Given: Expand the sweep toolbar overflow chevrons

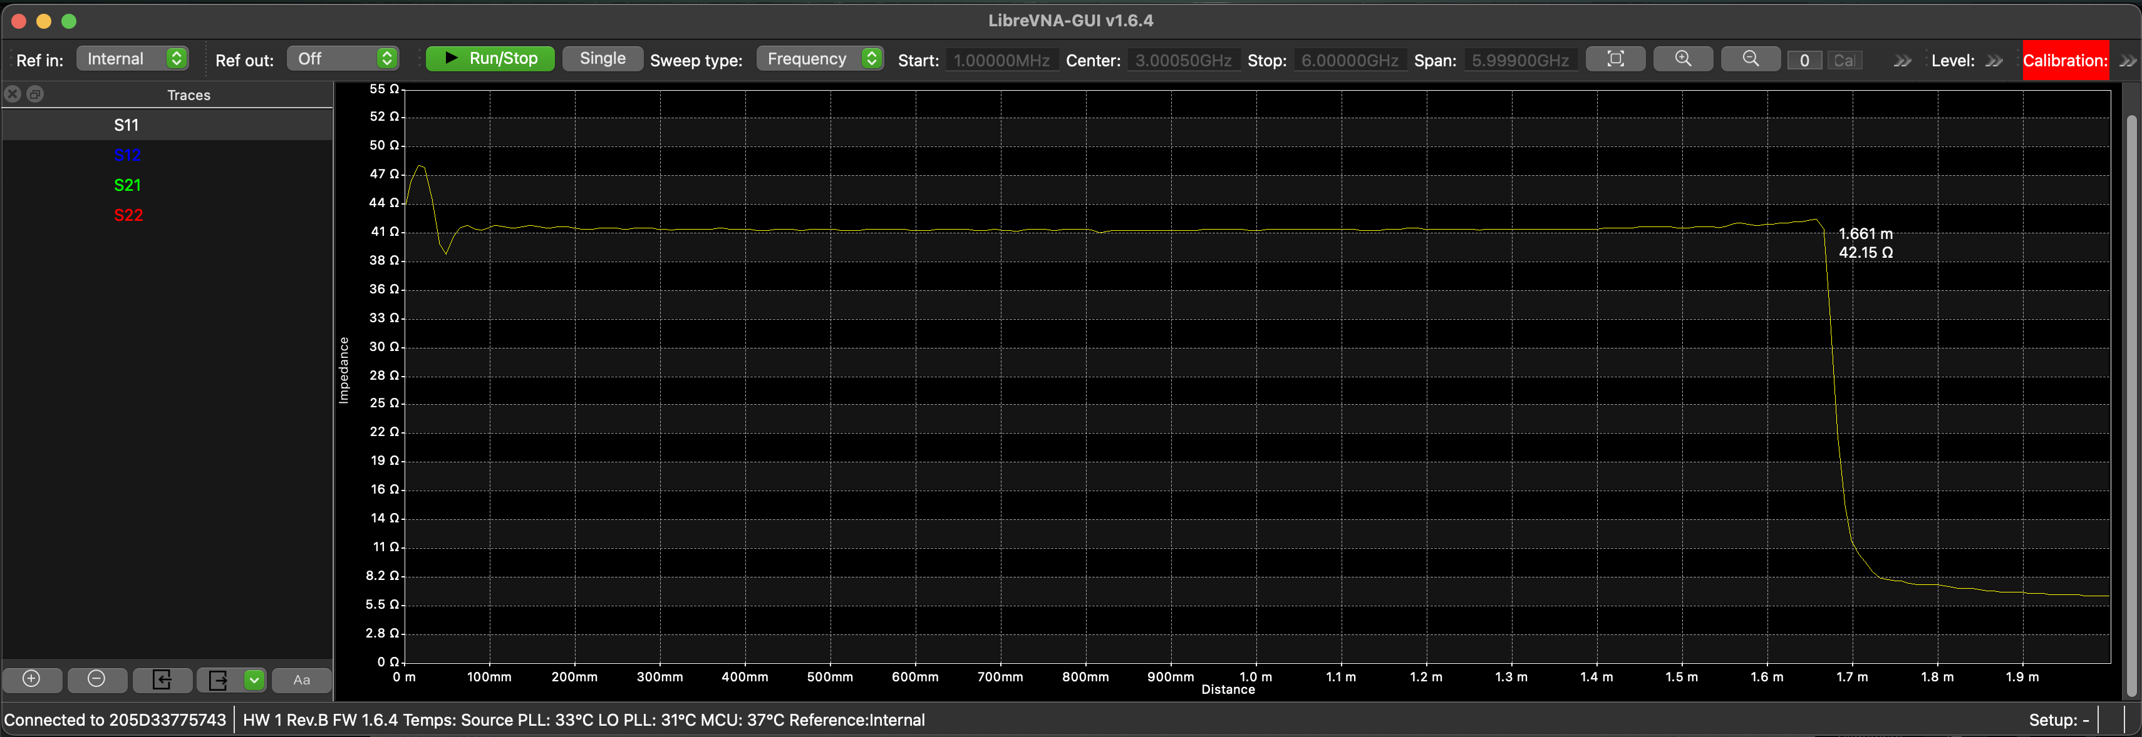Looking at the screenshot, I should point(1901,61).
